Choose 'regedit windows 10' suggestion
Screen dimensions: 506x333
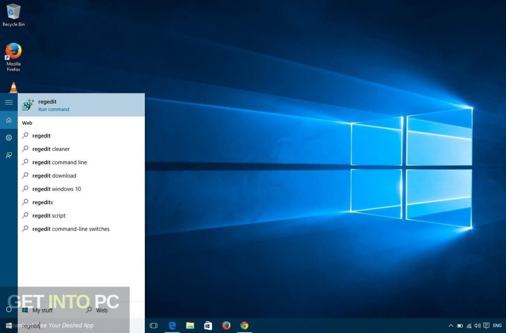click(x=82, y=189)
